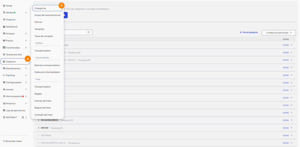
Task: Click the Home icon in sidebar
Action: (x=4, y=6)
